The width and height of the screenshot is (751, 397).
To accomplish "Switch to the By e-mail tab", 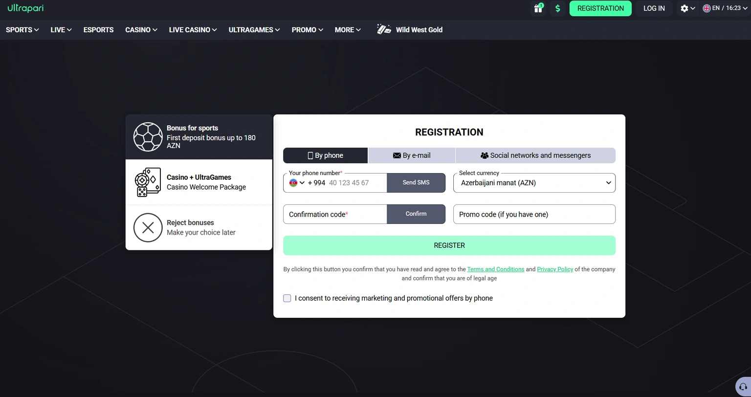I will coord(412,155).
